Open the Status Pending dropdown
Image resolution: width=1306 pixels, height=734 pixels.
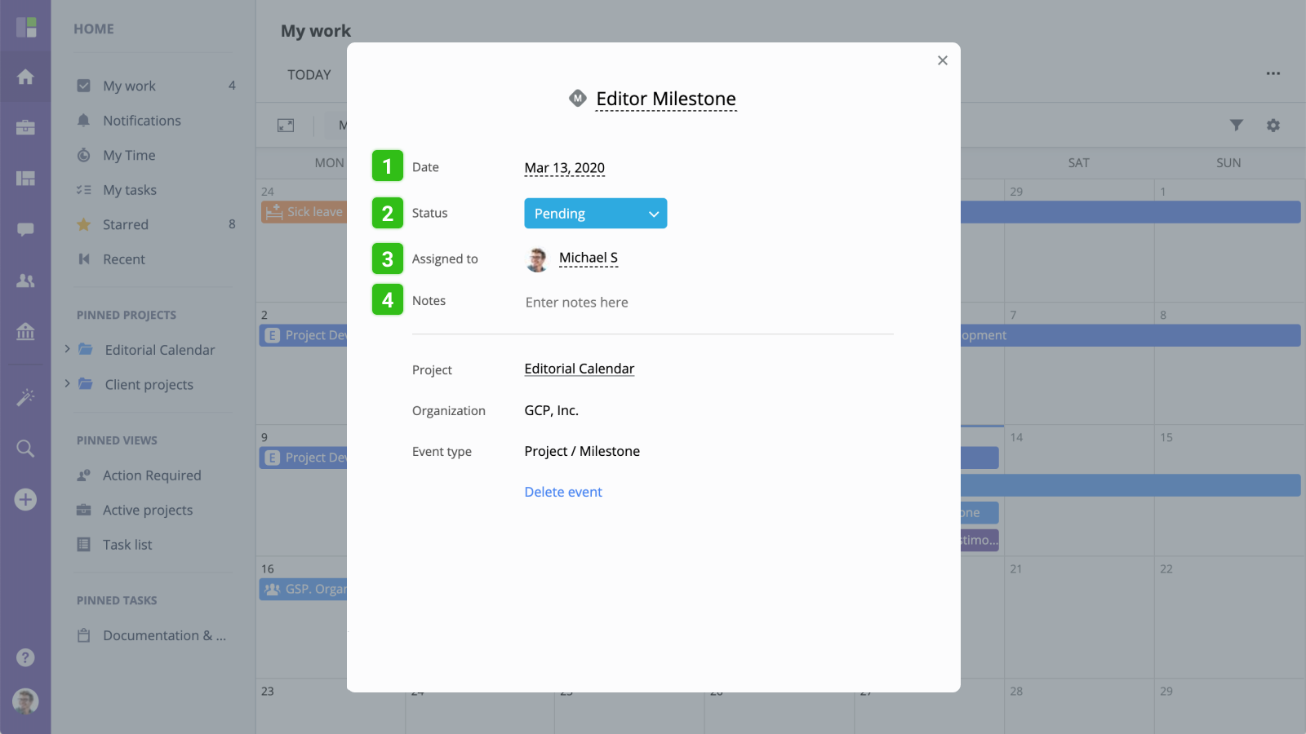595,214
